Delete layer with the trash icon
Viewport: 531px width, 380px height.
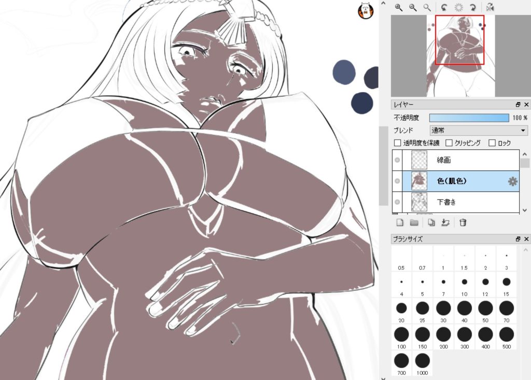[x=463, y=222]
